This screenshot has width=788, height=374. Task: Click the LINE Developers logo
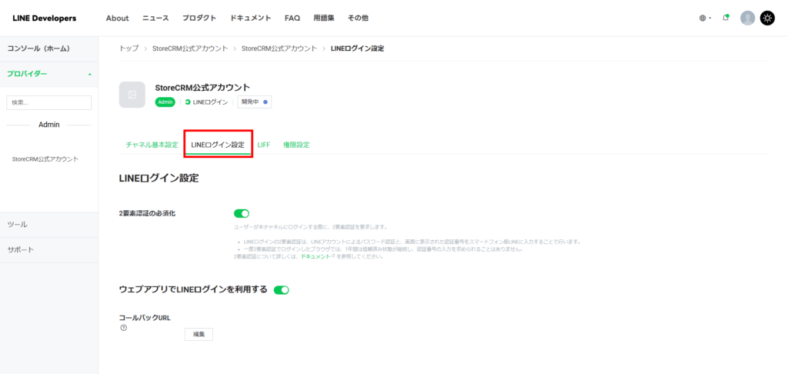coord(44,18)
